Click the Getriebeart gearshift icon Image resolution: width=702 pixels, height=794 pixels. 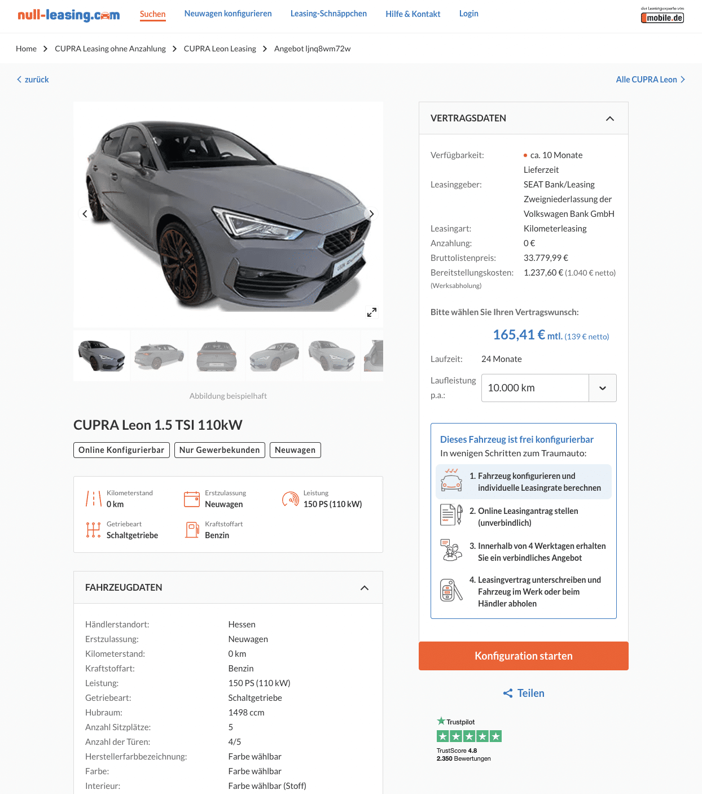[93, 530]
